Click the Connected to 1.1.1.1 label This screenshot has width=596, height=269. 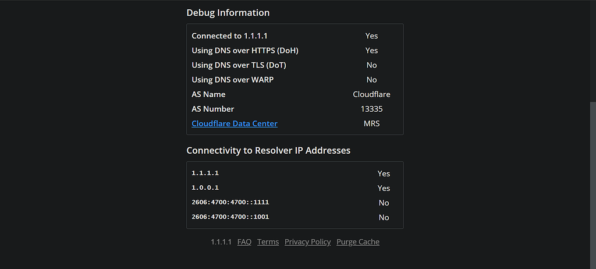[229, 36]
